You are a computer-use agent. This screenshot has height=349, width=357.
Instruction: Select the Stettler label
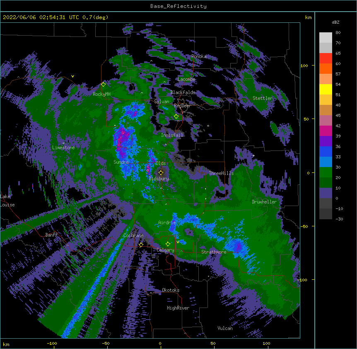point(263,98)
